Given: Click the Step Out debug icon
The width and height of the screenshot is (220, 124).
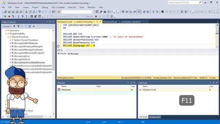Looking at the screenshot, I should point(26,17).
